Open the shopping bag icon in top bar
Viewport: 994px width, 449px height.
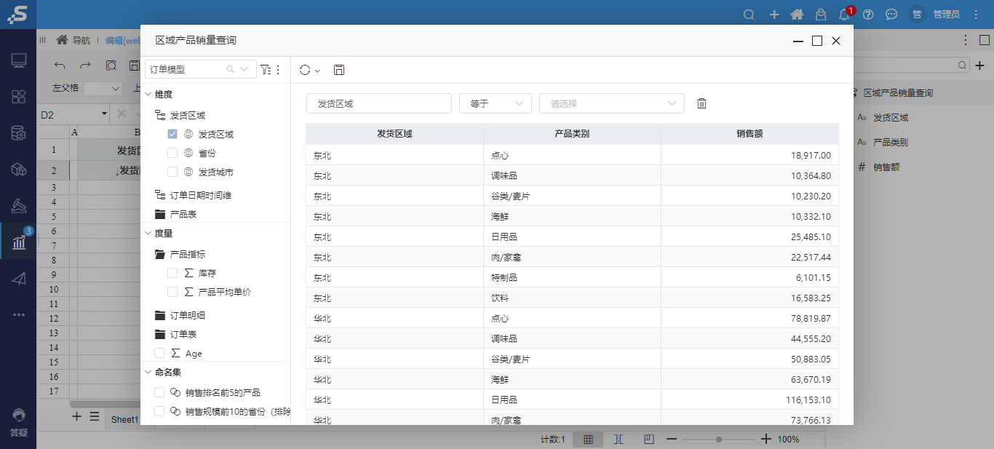tap(820, 15)
